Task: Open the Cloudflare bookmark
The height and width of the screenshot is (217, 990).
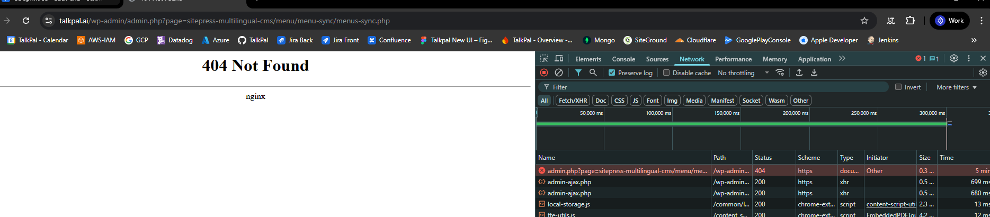Action: click(x=695, y=40)
